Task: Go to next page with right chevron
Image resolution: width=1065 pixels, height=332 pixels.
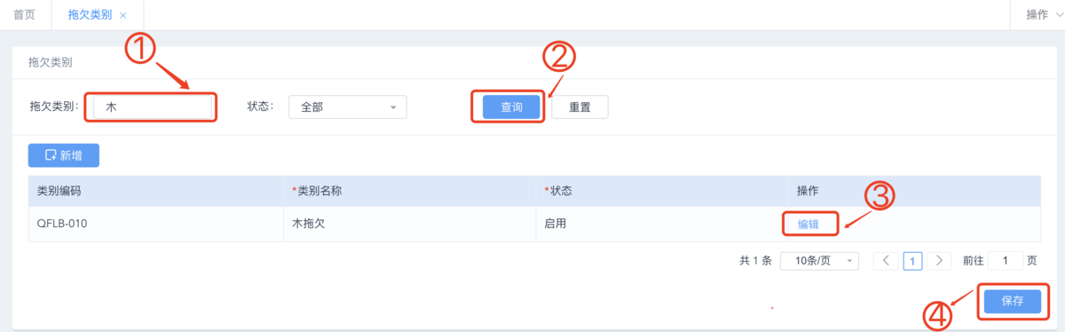Action: tap(939, 261)
